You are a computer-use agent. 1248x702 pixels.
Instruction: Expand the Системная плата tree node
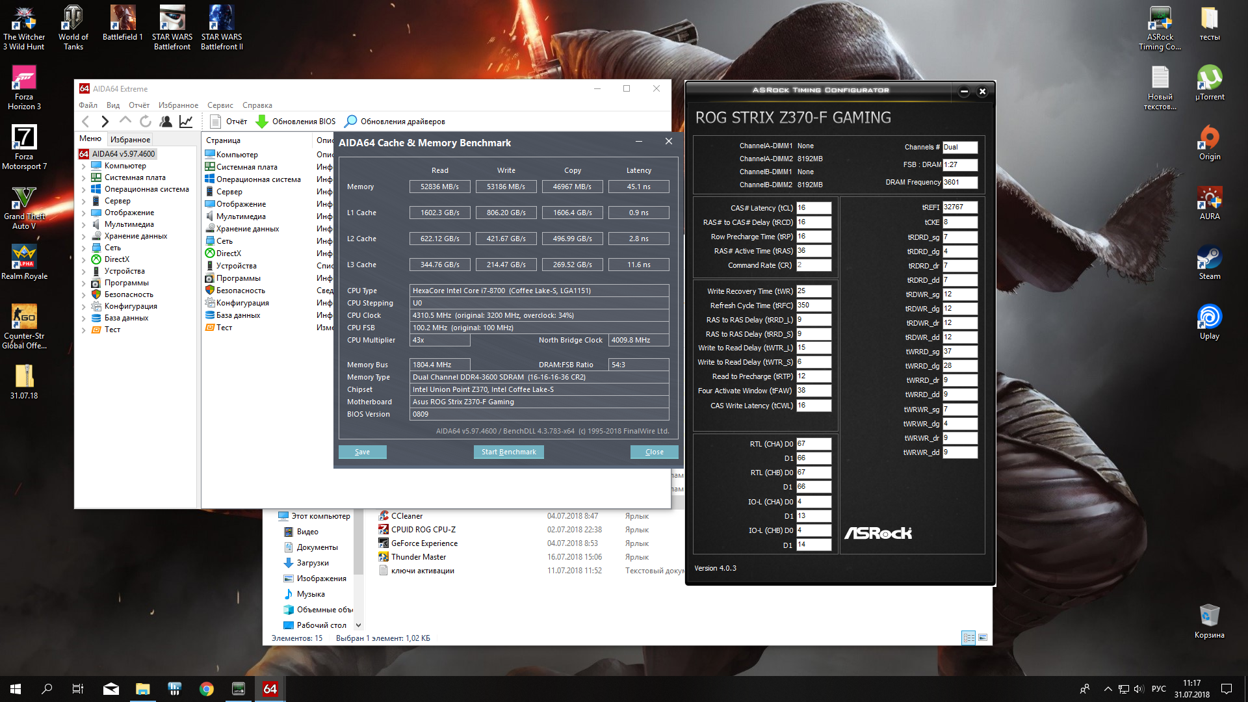coord(84,178)
